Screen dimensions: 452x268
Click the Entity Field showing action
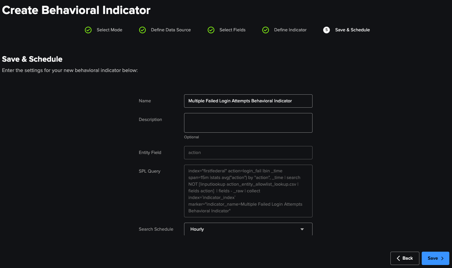tap(248, 152)
